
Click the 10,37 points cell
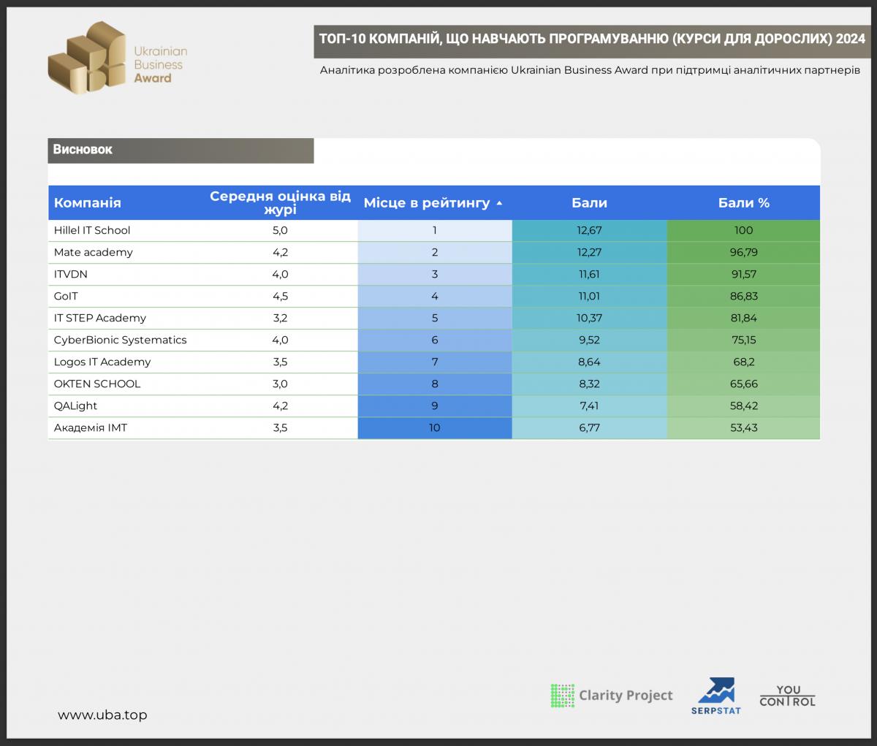[x=589, y=318]
